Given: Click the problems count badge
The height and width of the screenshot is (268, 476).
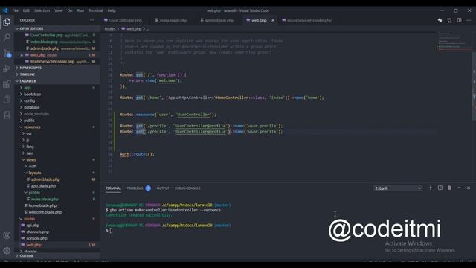Looking at the screenshot, I should (148, 188).
